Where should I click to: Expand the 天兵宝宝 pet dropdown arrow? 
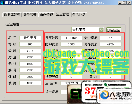101,30
